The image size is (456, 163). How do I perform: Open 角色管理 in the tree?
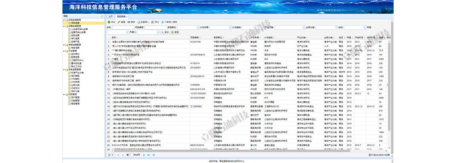click(75, 103)
